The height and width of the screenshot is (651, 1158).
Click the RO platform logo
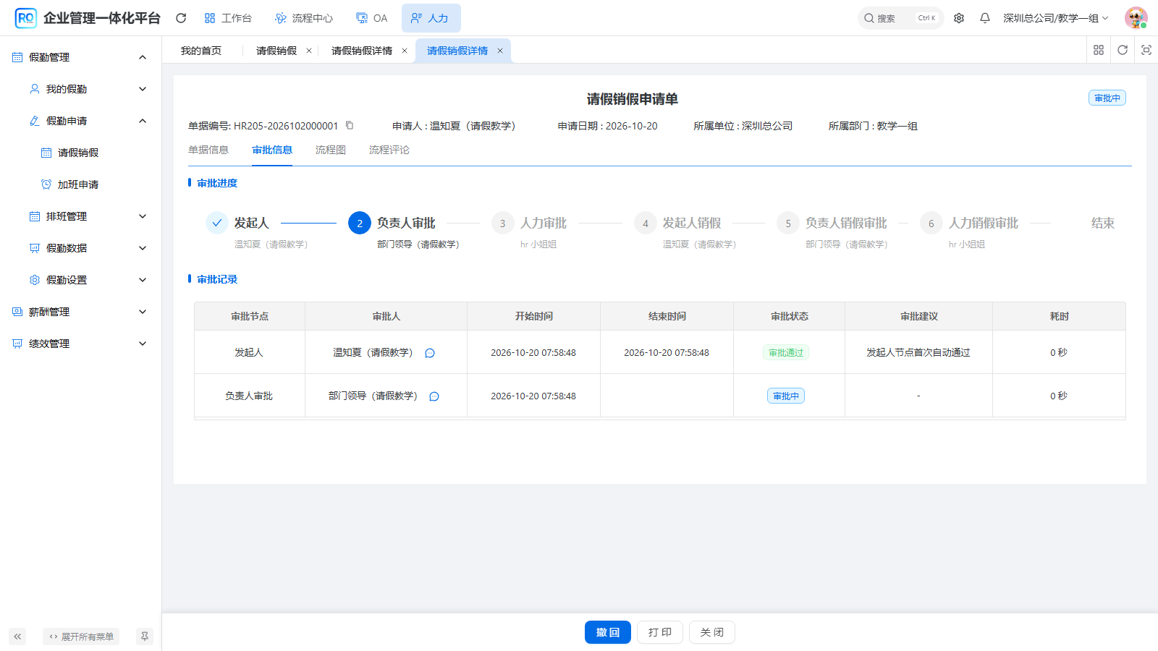tap(26, 18)
